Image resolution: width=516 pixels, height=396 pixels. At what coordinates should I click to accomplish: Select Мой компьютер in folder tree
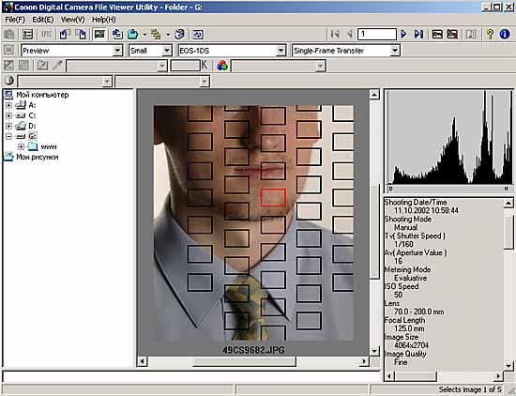click(x=42, y=95)
